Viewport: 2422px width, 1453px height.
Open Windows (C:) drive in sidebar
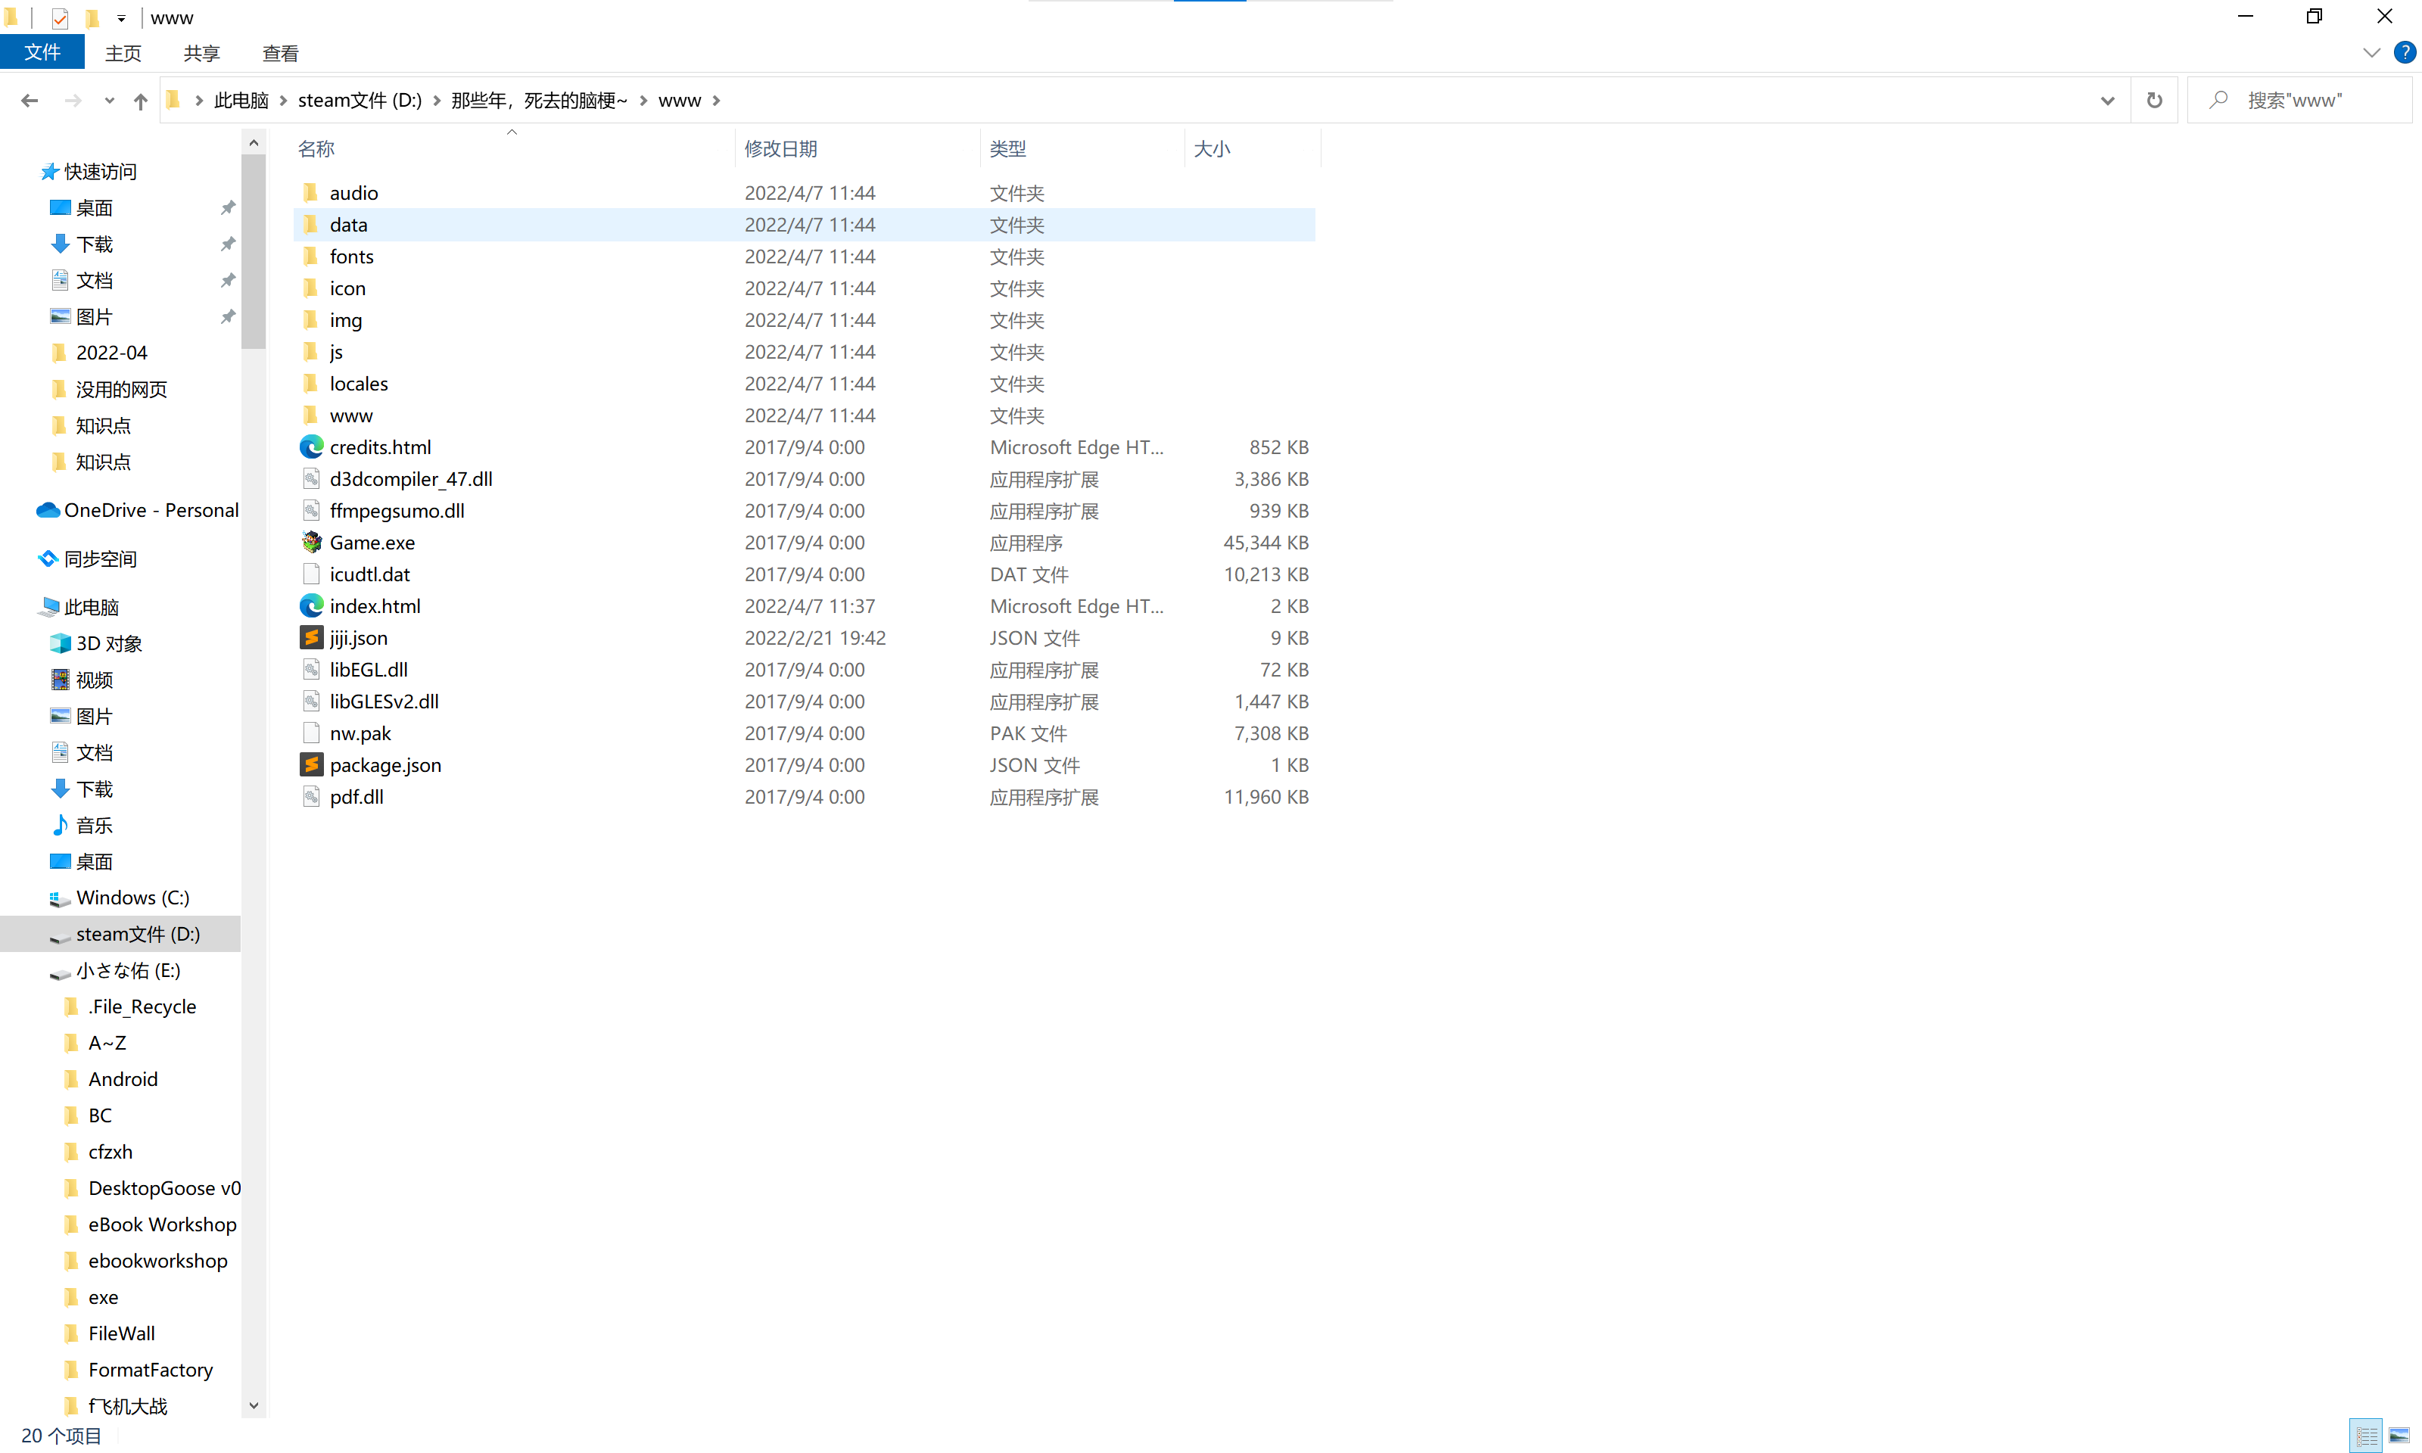pos(119,898)
